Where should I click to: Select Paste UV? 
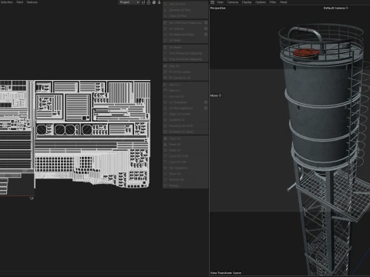point(185,145)
